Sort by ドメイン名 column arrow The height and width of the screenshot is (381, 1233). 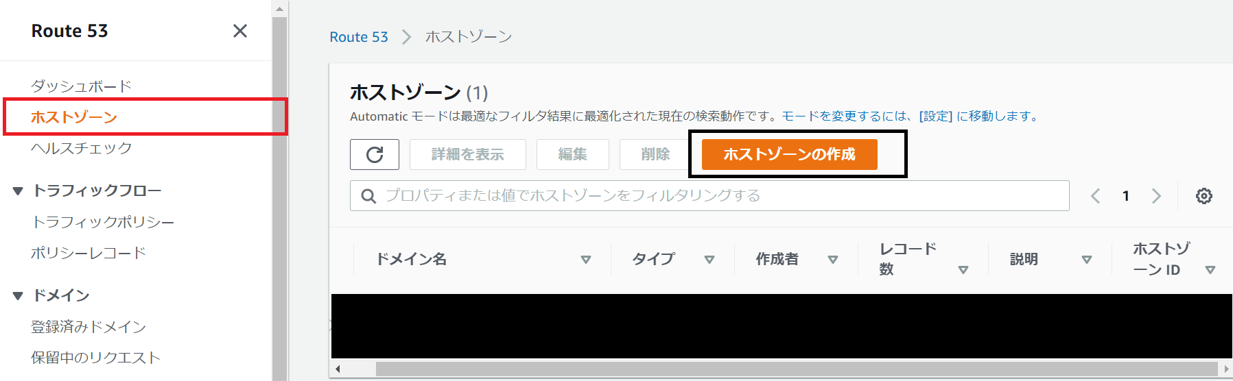point(586,260)
